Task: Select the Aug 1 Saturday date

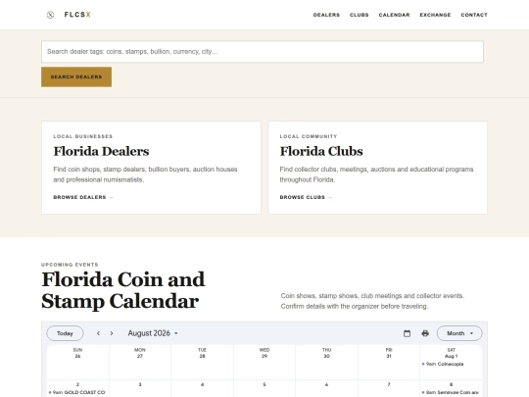Action: (x=451, y=356)
